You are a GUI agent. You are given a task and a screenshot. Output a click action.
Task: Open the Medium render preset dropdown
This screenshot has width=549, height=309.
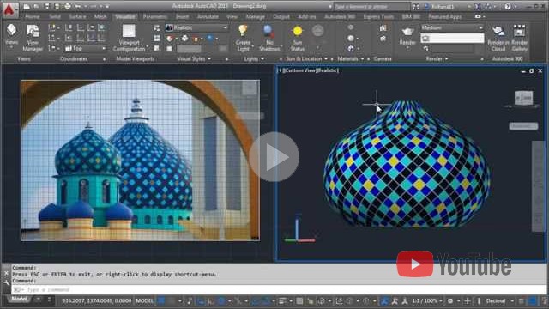coord(452,27)
